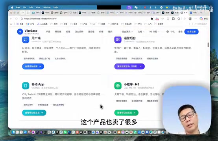
Task: Click the purple 演示运营后台（只读） button
Action: click(x=129, y=67)
